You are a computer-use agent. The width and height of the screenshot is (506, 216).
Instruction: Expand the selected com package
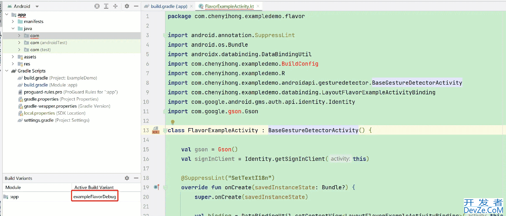tap(19, 35)
